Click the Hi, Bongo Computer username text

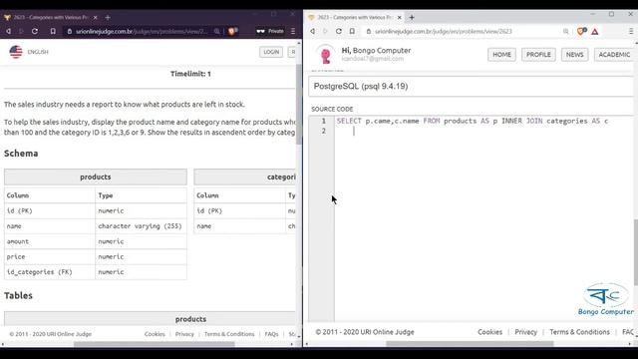point(376,51)
